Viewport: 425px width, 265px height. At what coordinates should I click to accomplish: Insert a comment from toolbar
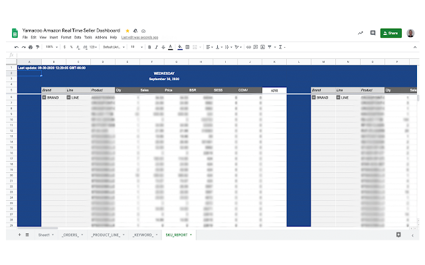coord(256,47)
